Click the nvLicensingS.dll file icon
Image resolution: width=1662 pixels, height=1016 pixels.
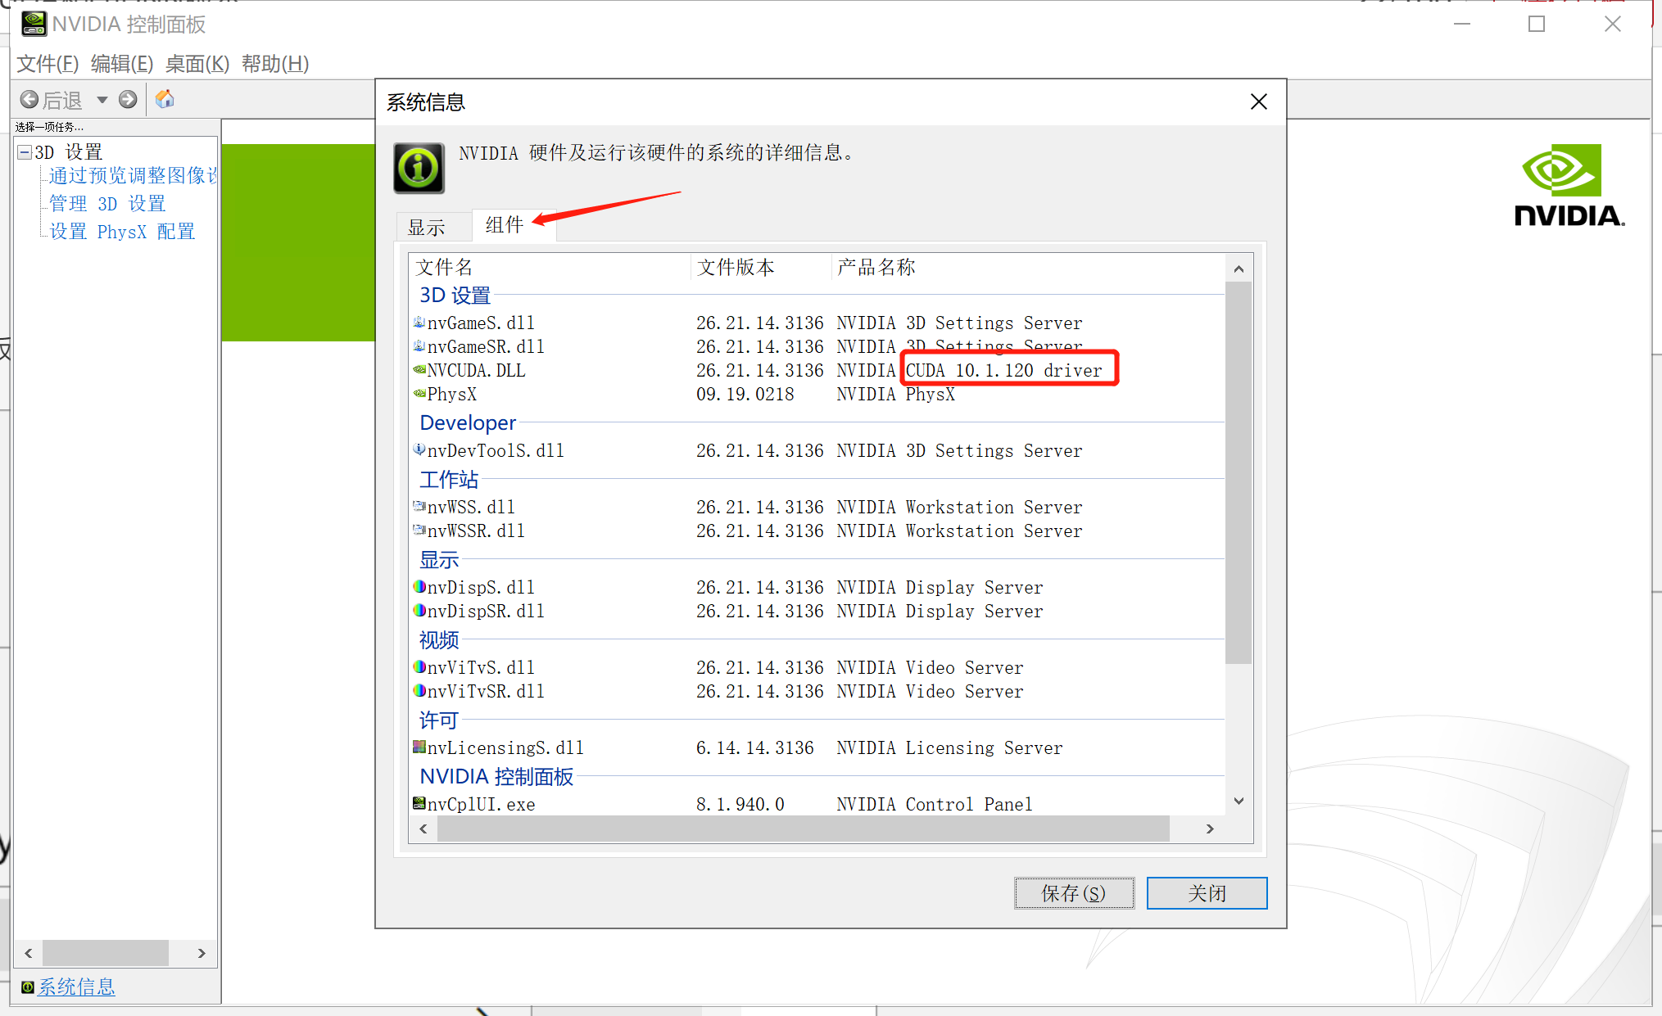click(x=419, y=747)
